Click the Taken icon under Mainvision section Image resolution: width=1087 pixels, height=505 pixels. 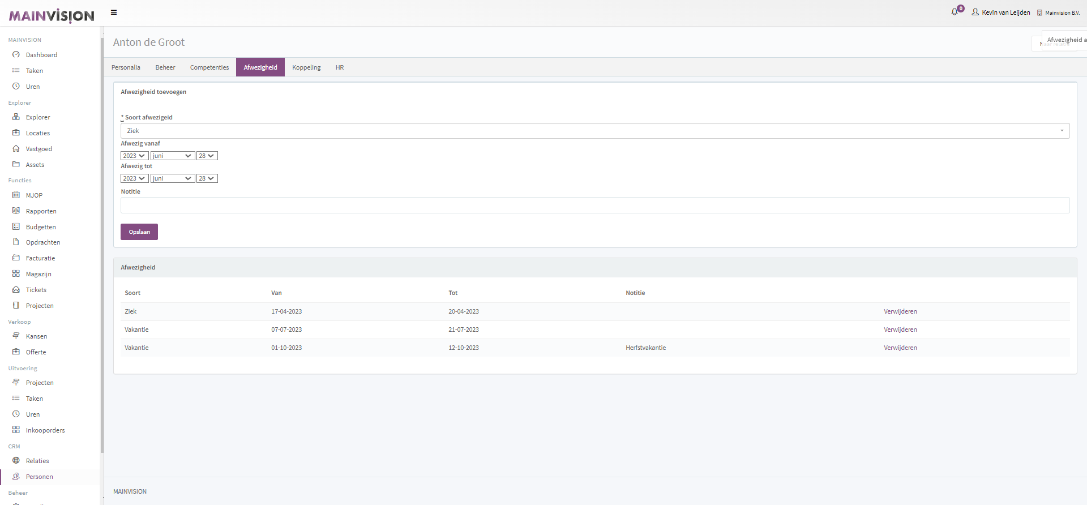(16, 71)
